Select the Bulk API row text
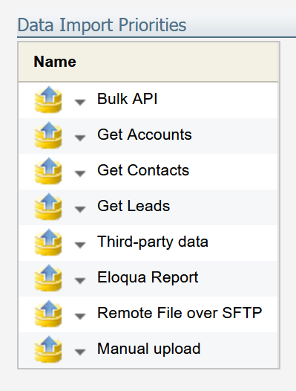This screenshot has height=391, width=296. [x=127, y=99]
